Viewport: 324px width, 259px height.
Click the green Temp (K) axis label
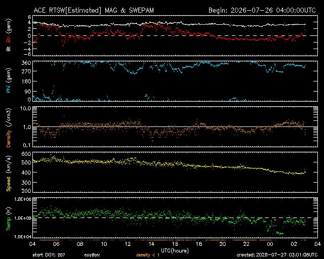[9, 219]
